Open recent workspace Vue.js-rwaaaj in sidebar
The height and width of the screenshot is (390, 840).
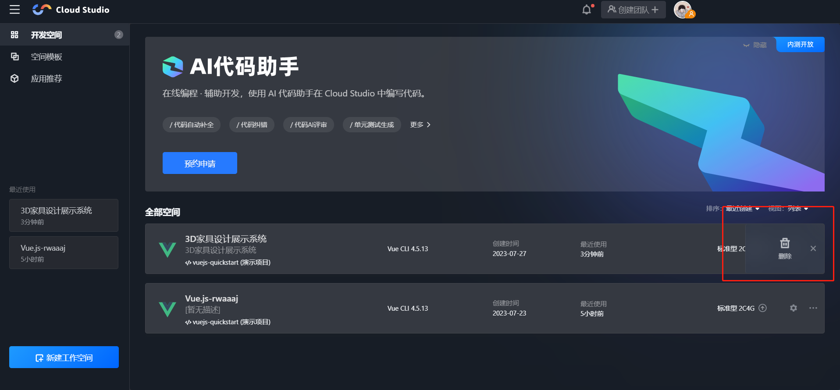tap(64, 252)
